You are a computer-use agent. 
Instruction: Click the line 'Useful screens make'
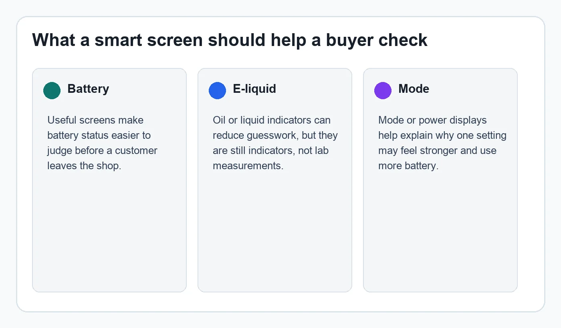(x=95, y=120)
